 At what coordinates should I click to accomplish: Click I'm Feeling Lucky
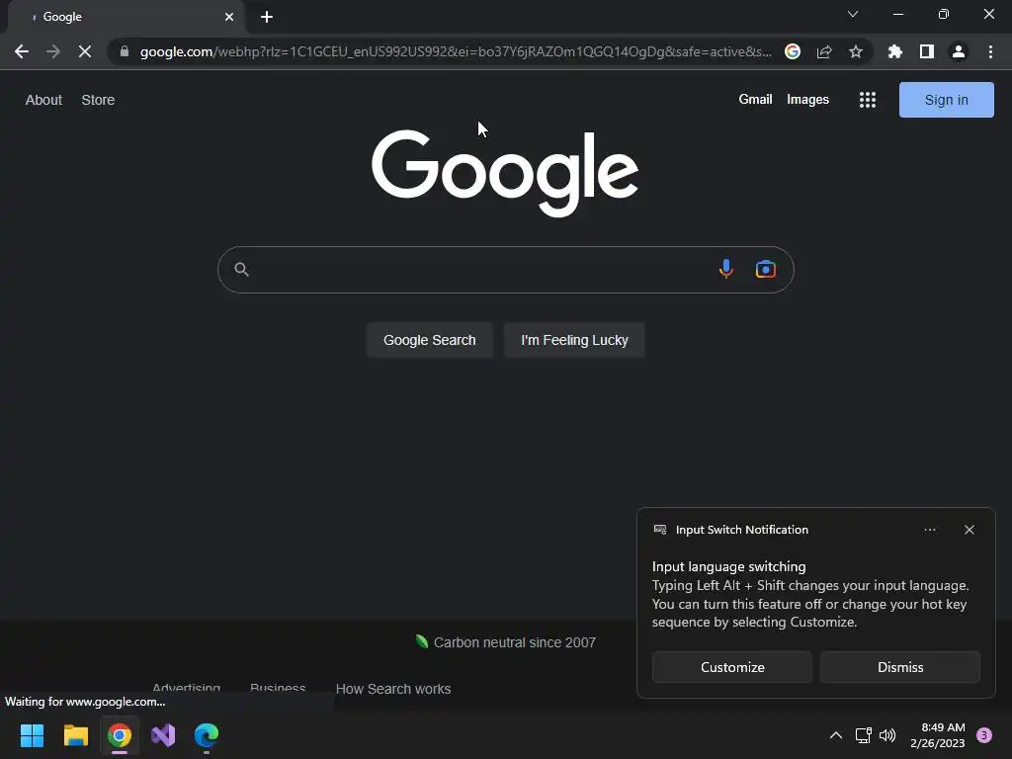(574, 340)
